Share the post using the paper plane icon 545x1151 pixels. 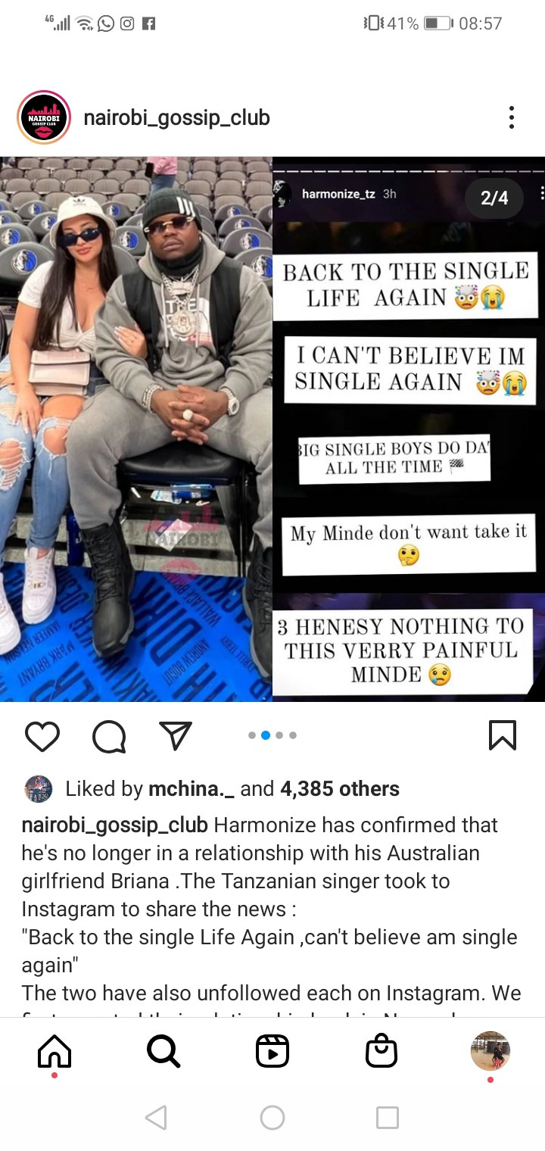176,735
